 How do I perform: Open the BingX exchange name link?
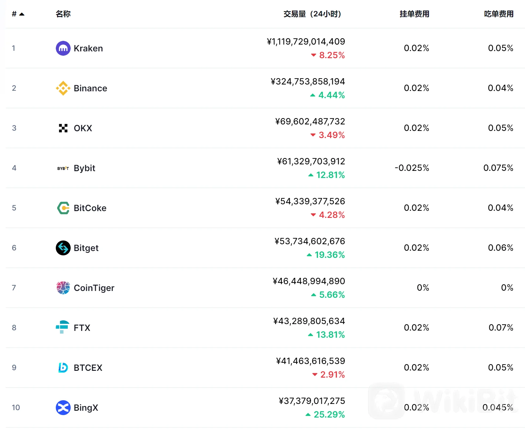click(86, 407)
